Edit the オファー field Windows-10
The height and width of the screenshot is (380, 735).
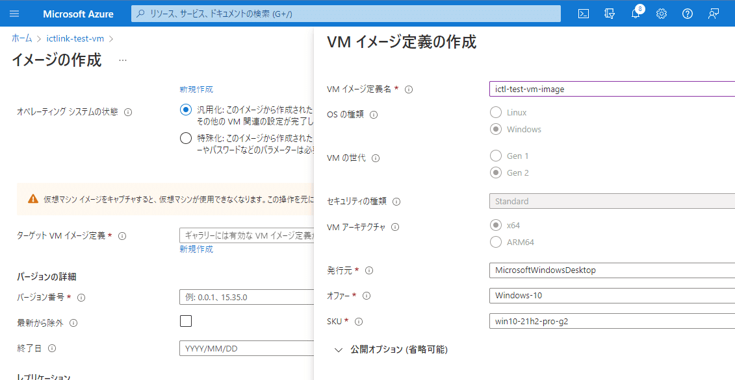click(x=612, y=295)
